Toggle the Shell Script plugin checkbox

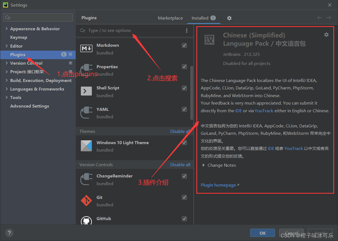click(185, 88)
